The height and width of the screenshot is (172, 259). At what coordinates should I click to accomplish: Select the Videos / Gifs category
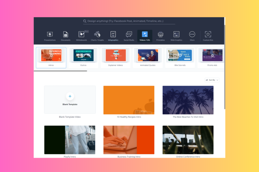(145, 36)
